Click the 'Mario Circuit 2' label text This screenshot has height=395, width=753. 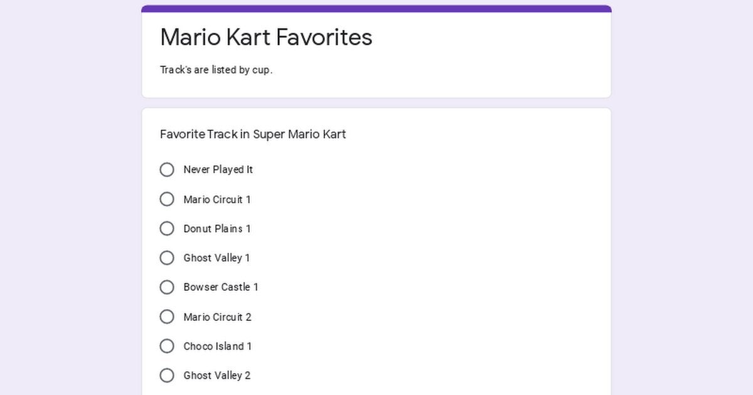tap(217, 317)
